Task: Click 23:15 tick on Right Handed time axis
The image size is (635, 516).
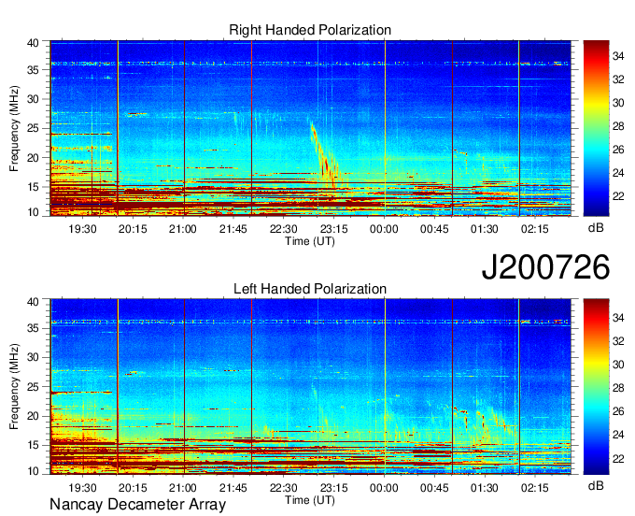Action: [x=333, y=229]
